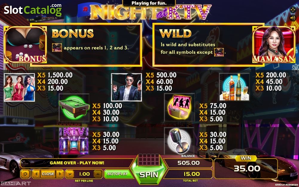The image size is (299, 187).
Task: Toggle fullscreen using the arrows icon
Action: 293,10
